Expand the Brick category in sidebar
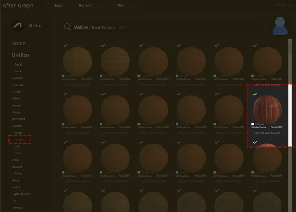The width and height of the screenshot is (296, 212). [17, 71]
